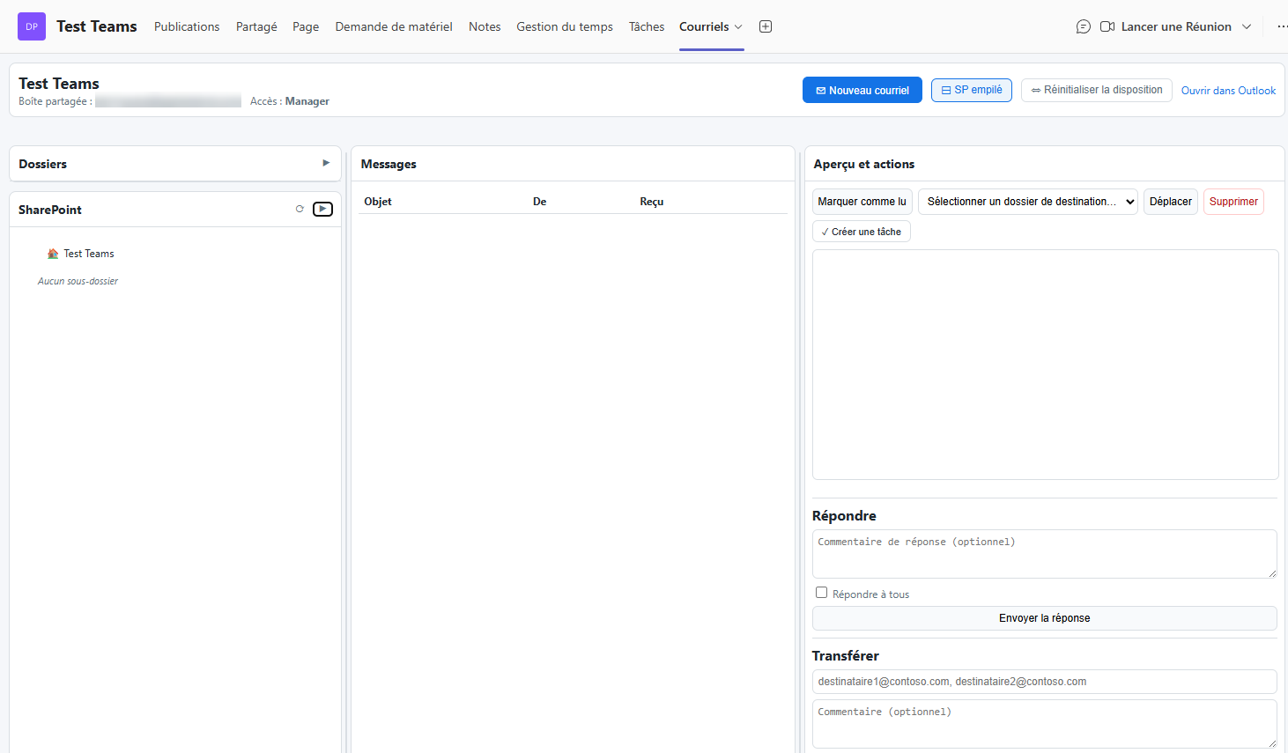Click the Reçu column header

coord(652,202)
